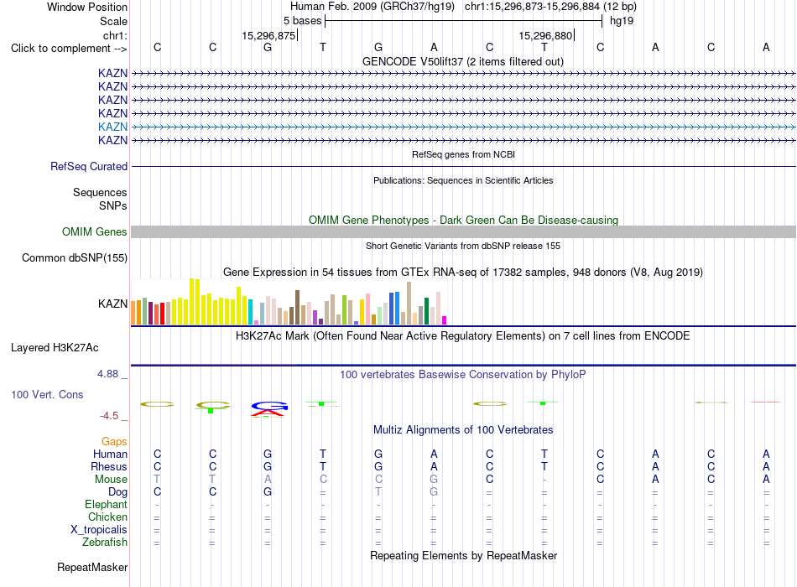Open '100 vertebrates Basewise Conservation by PhyloP' title

[x=463, y=375]
